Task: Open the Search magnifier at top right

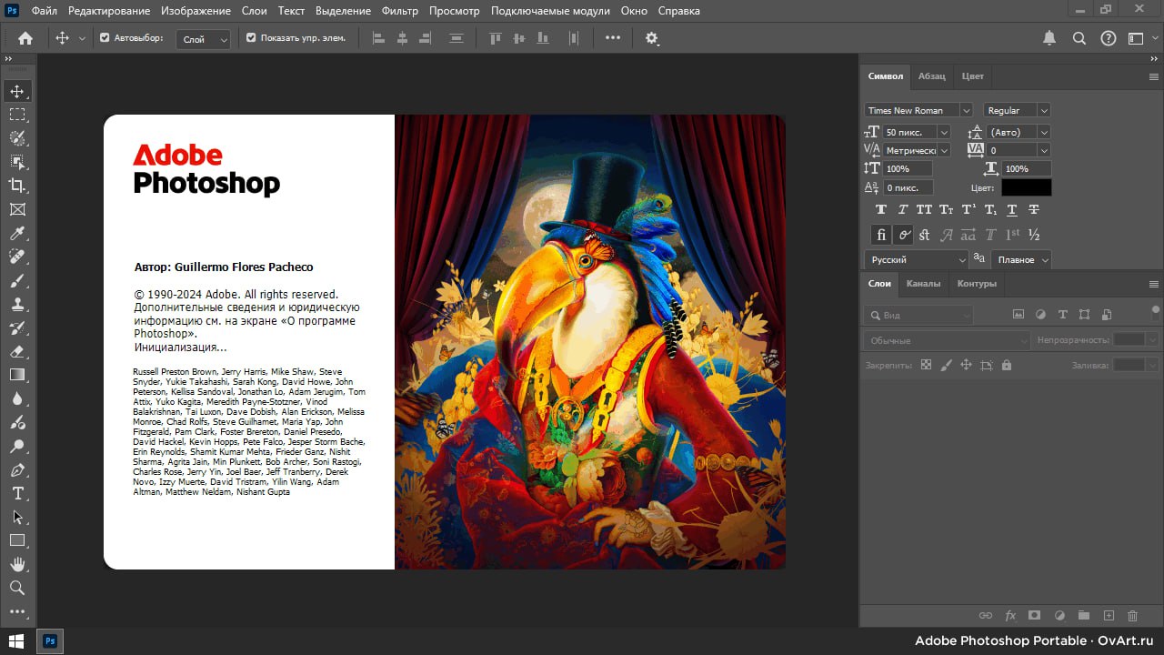Action: tap(1079, 38)
